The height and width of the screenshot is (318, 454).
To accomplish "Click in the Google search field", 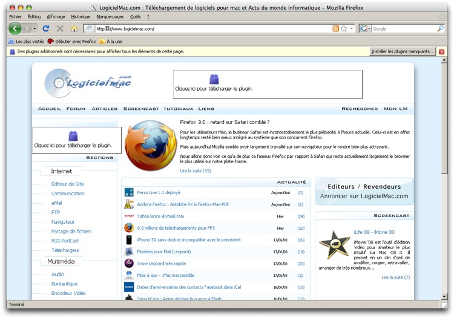I will tap(404, 28).
